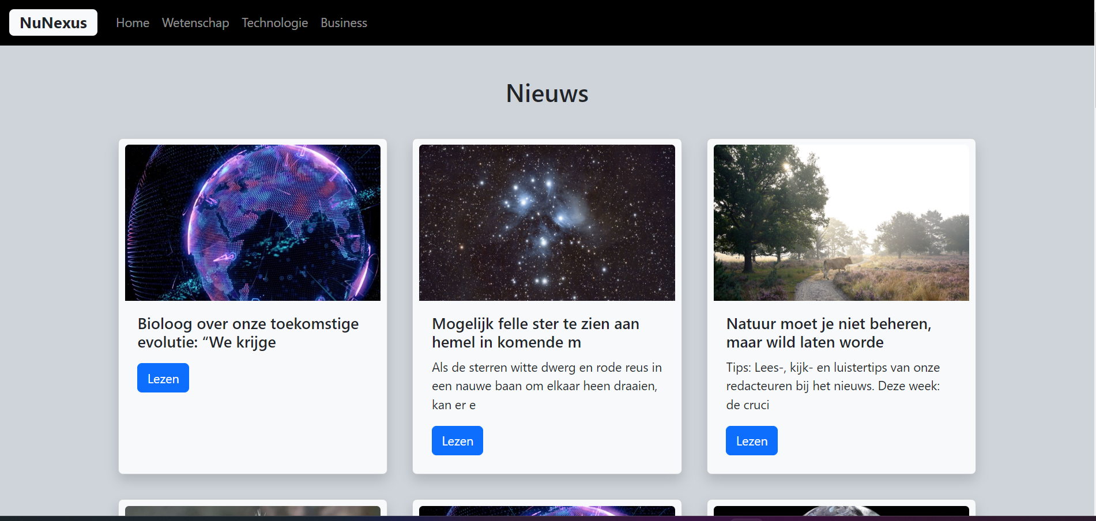Click Lezen under Bioloog evolutie article
Screen dimensions: 1096x521
[x=163, y=378]
